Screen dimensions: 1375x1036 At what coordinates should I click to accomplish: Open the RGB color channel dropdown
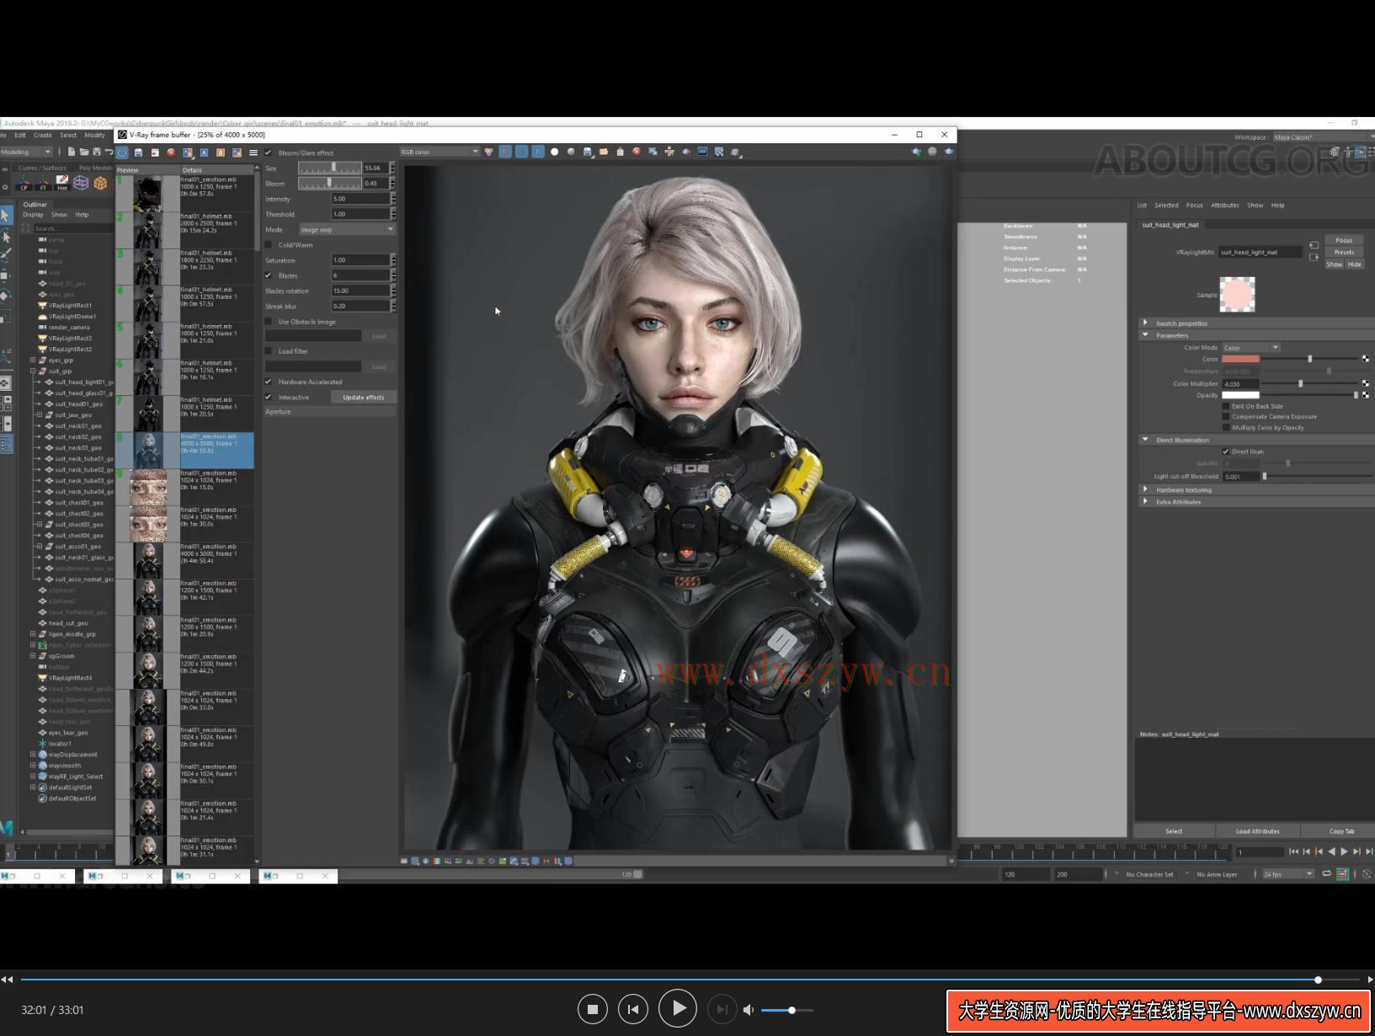(440, 152)
